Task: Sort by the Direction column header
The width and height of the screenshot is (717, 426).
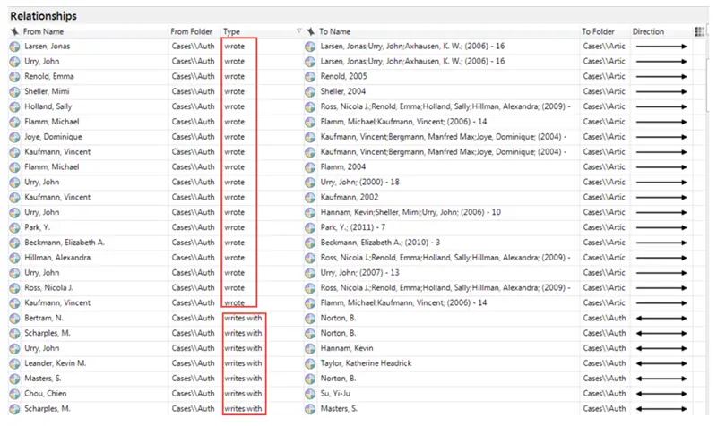Action: click(x=648, y=31)
